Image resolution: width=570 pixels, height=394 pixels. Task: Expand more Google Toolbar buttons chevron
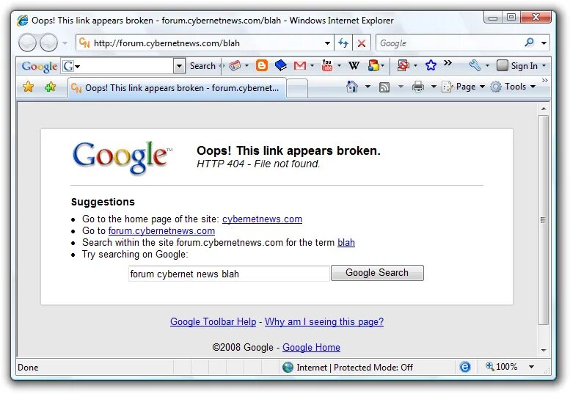click(x=447, y=63)
